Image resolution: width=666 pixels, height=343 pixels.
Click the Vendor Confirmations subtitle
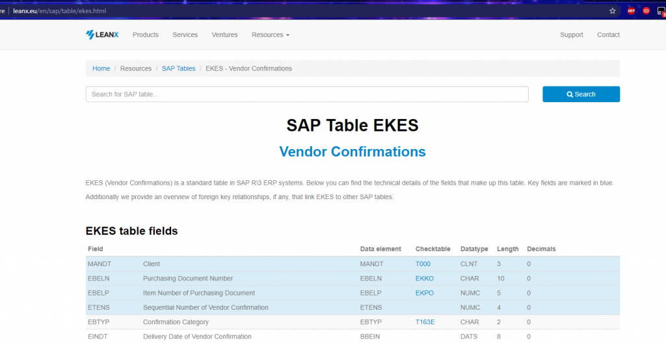[352, 152]
